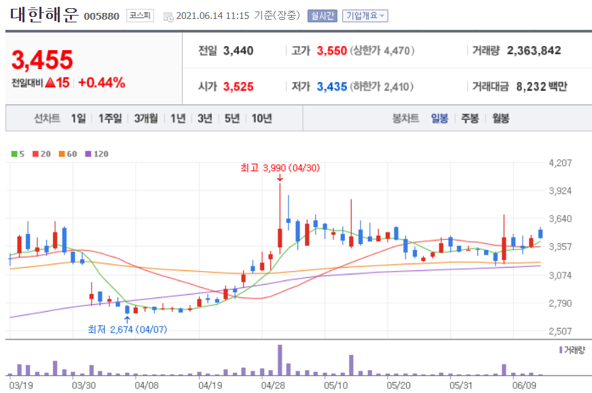This screenshot has width=592, height=393.
Task: Click the 05/10 date label on the axis
Action: pyautogui.click(x=335, y=386)
